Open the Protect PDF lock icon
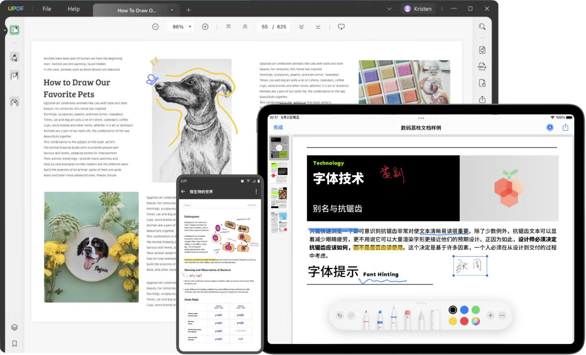The image size is (586, 355). tap(482, 83)
